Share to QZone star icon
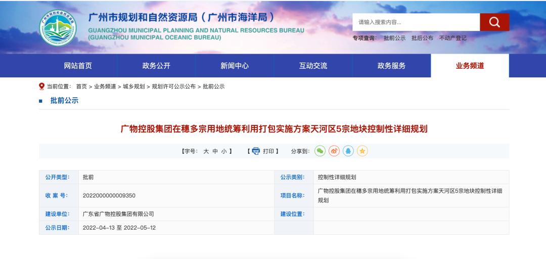The width and height of the screenshot is (546, 259). click(362, 151)
